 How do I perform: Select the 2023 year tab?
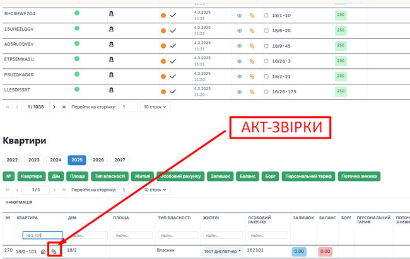click(x=33, y=160)
